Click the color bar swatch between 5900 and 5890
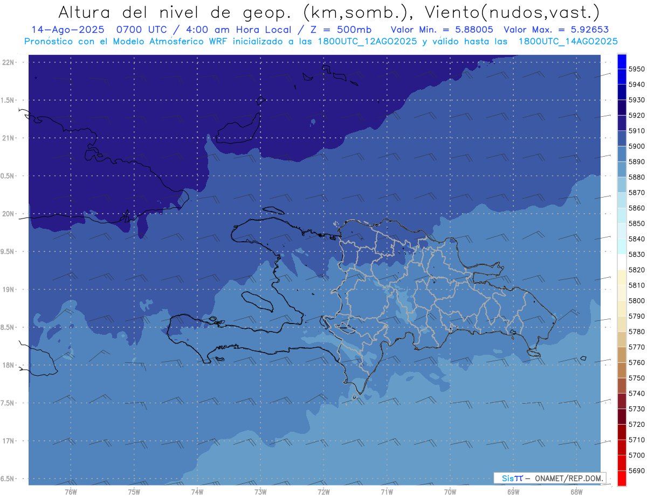 click(622, 154)
